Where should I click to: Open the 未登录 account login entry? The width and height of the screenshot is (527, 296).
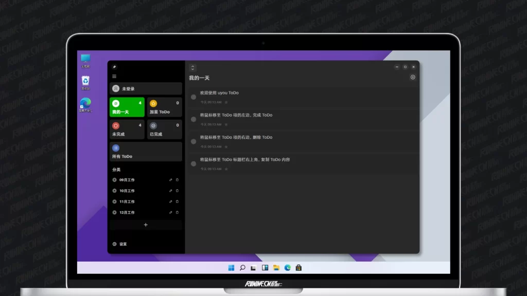[146, 88]
